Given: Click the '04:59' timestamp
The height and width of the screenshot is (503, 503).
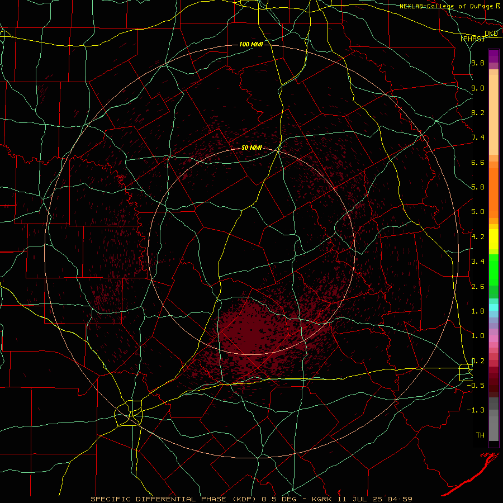Looking at the screenshot, I should click(x=400, y=499).
